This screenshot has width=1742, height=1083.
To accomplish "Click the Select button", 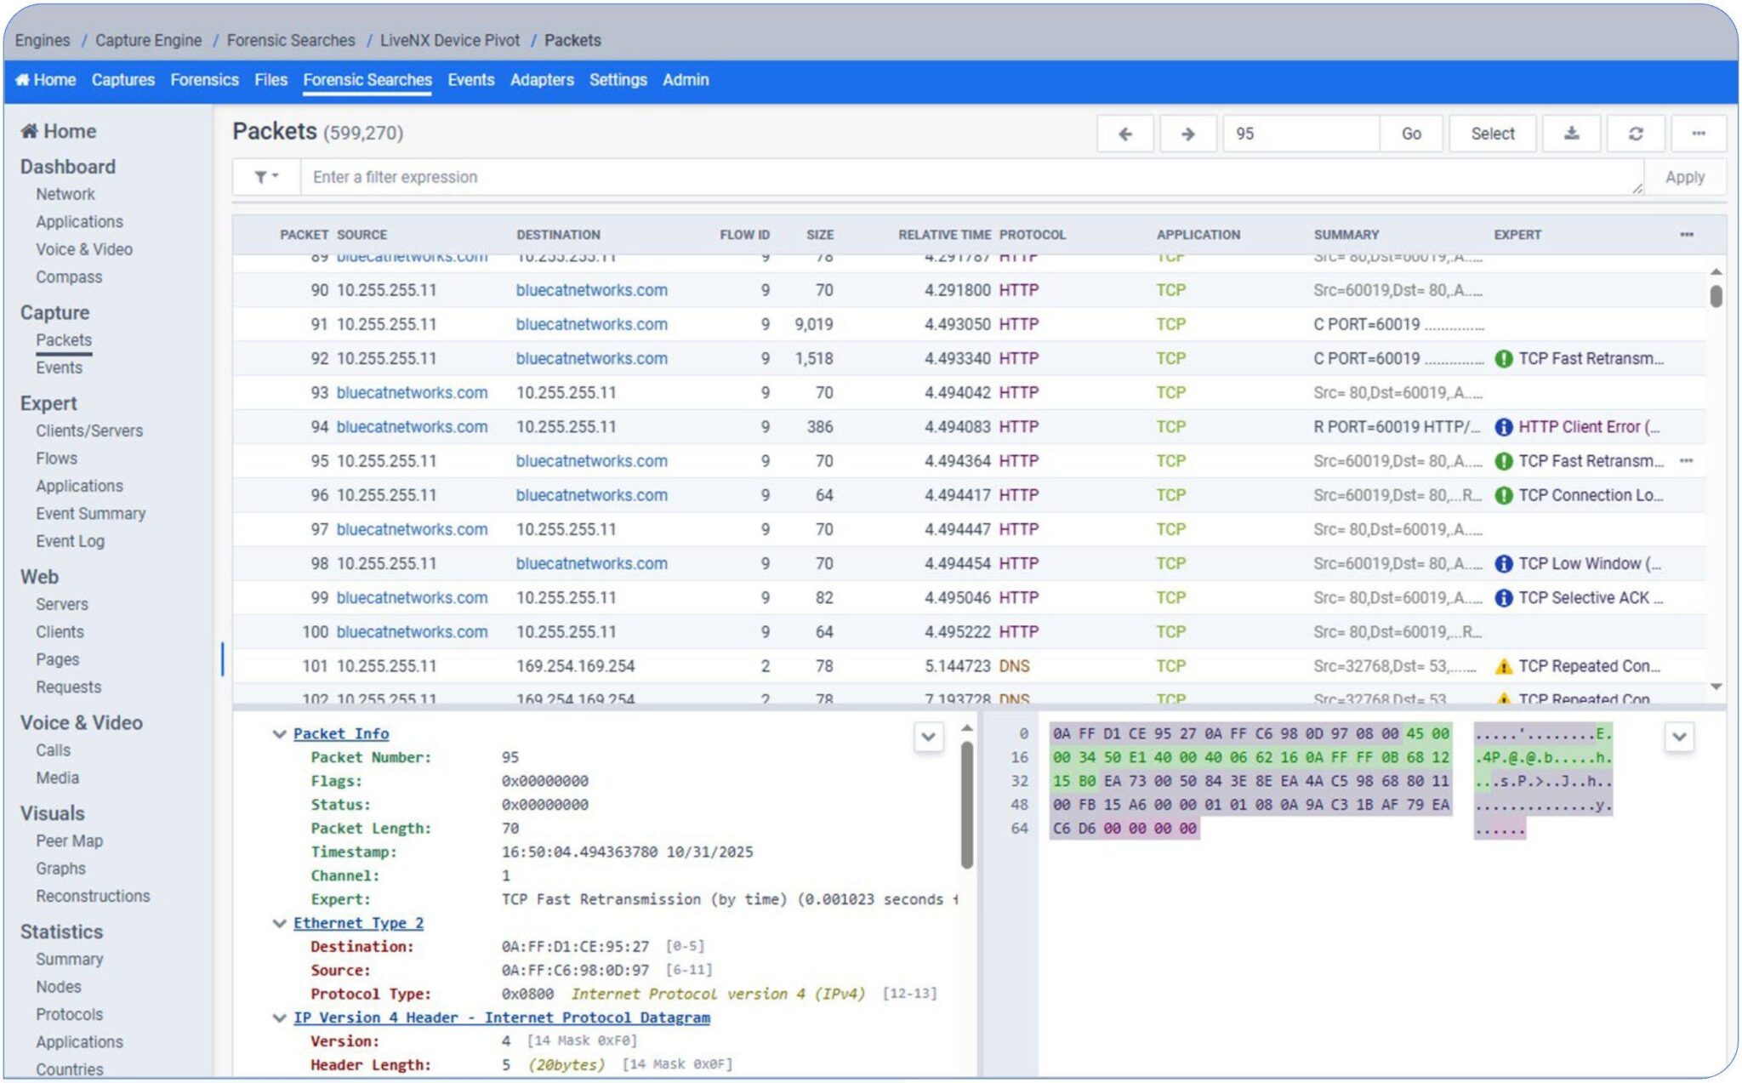I will tap(1493, 134).
